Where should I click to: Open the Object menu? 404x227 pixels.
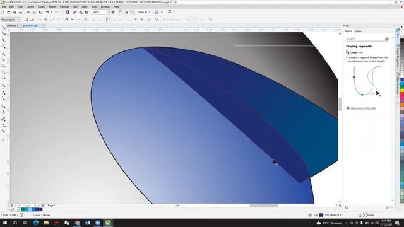tap(42, 7)
